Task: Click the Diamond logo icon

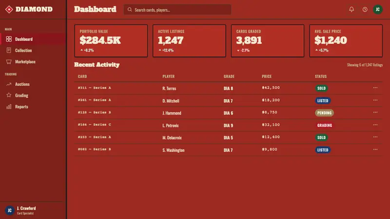Action: pyautogui.click(x=9, y=9)
